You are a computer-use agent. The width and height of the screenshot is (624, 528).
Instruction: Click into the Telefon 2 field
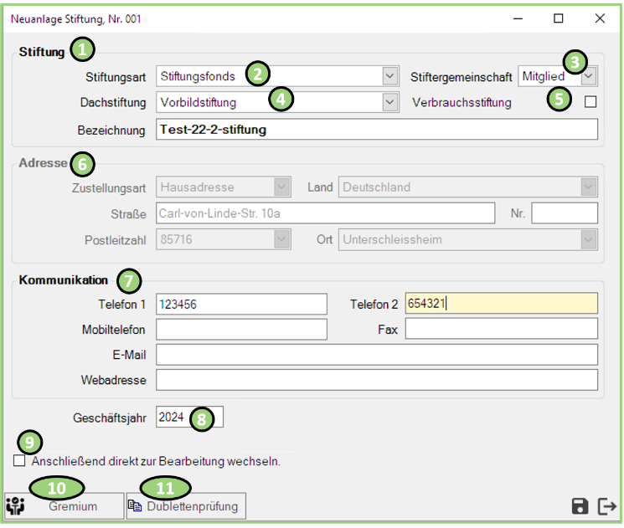click(x=501, y=304)
